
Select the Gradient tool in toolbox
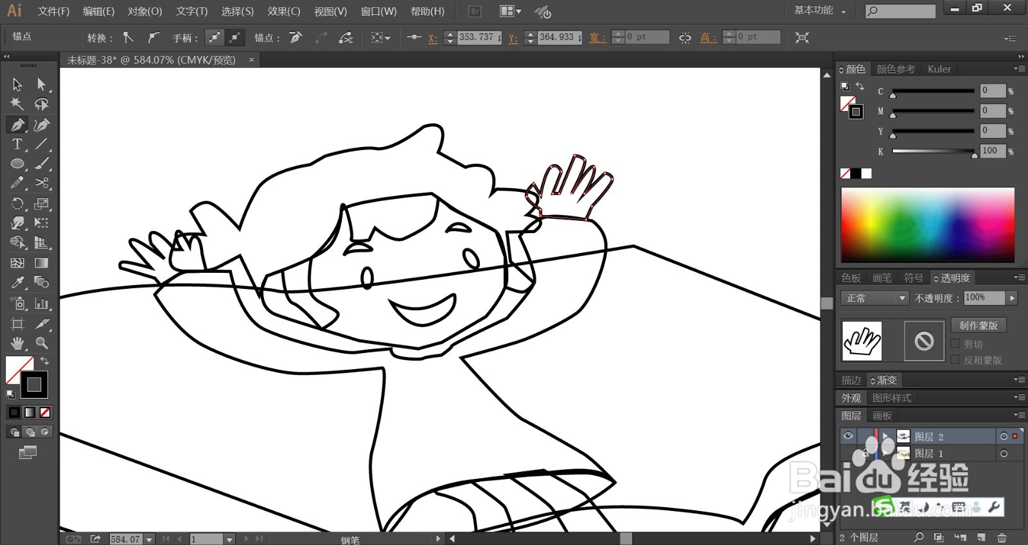pyautogui.click(x=42, y=263)
